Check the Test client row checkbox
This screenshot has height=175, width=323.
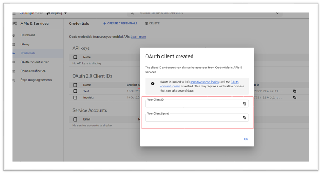pos(76,91)
